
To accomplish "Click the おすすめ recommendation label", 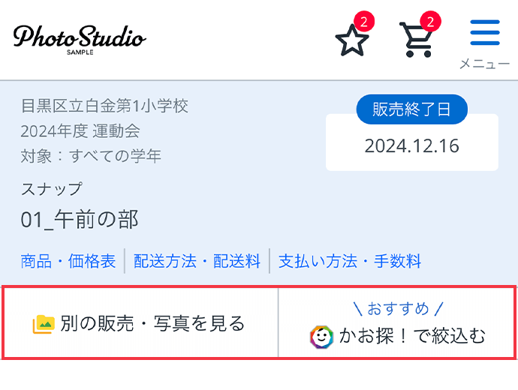I will [x=398, y=309].
